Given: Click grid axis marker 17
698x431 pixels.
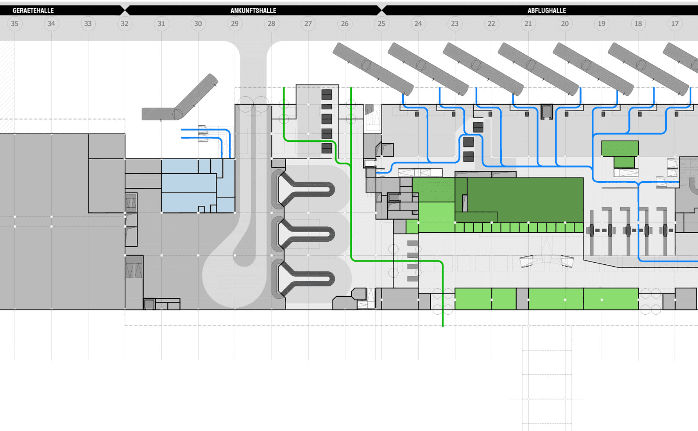Looking at the screenshot, I should tap(675, 24).
